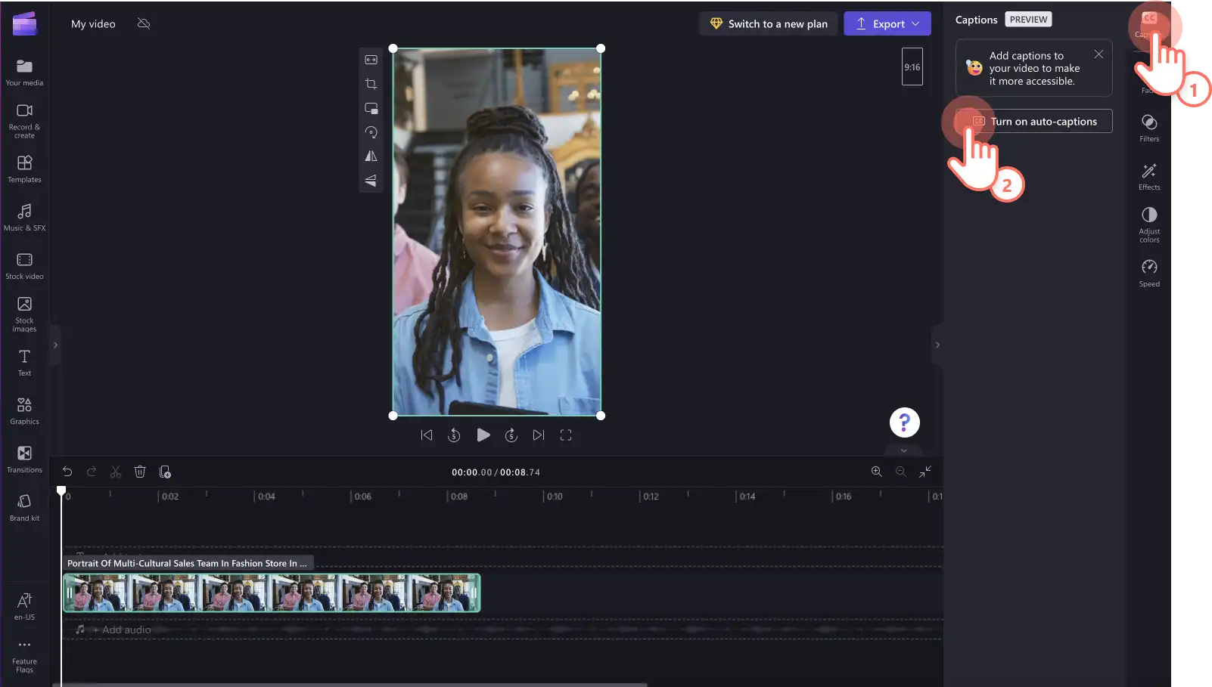Click the playhead at timeline start

(x=61, y=490)
